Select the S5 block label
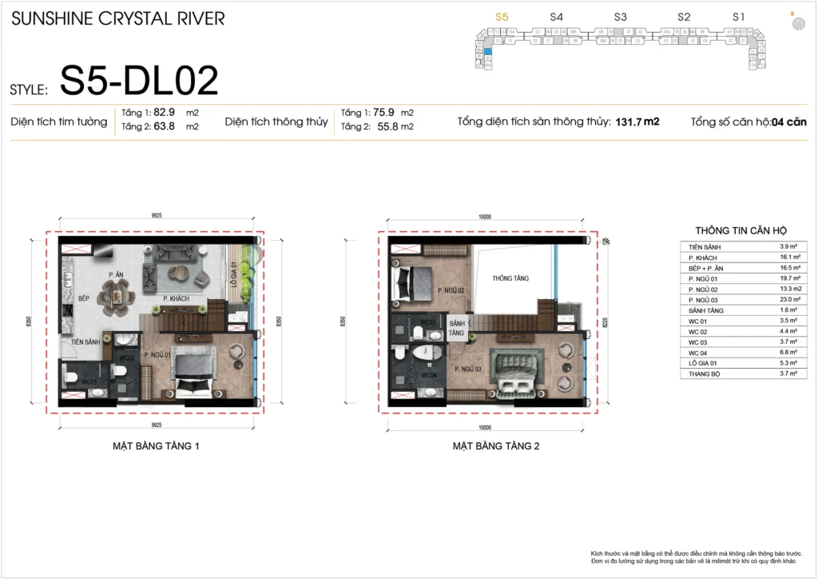This screenshot has height=579, width=818. tap(502, 16)
